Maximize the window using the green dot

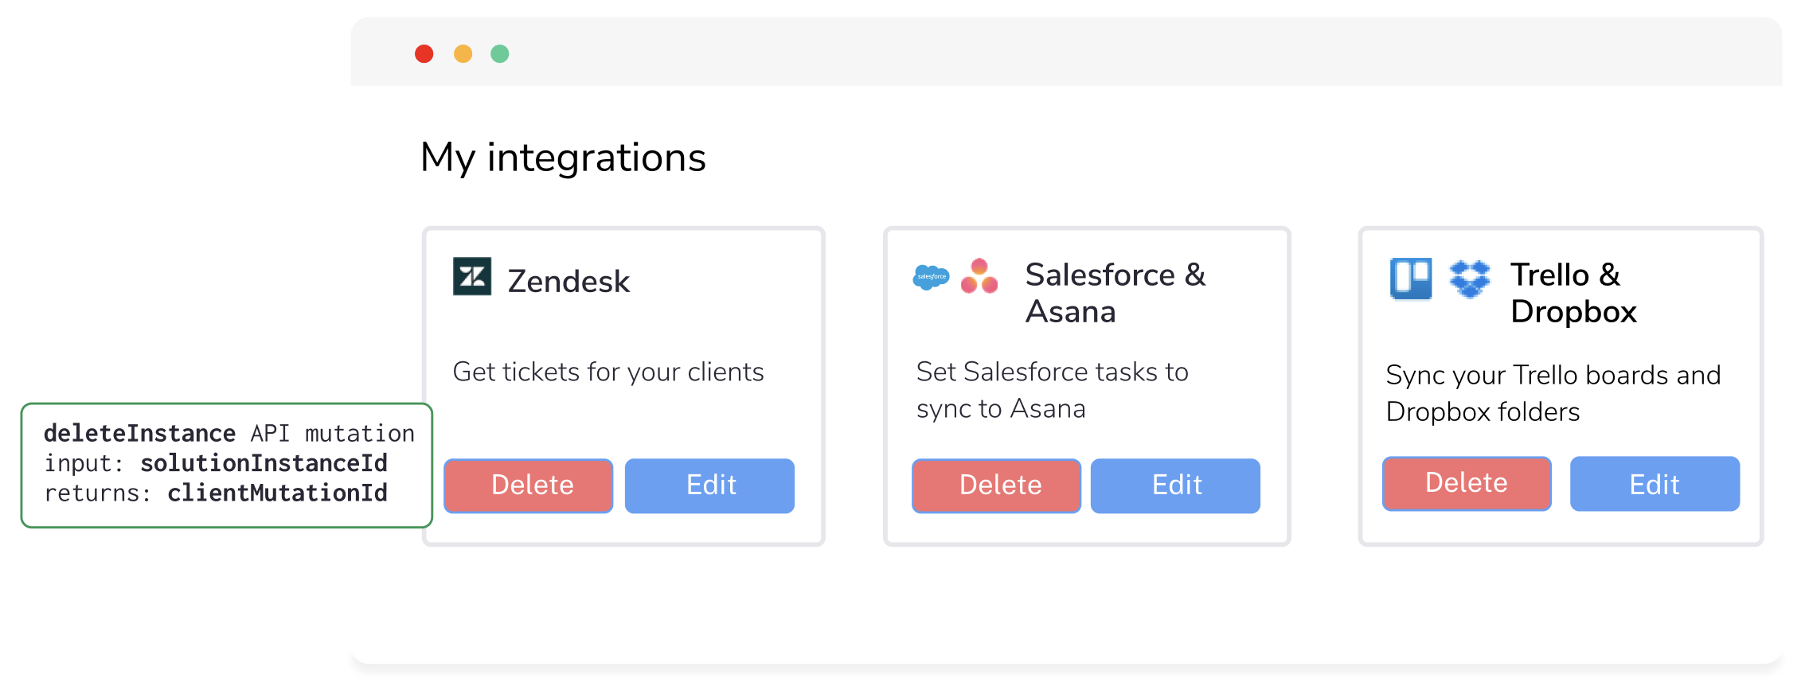[x=499, y=53]
